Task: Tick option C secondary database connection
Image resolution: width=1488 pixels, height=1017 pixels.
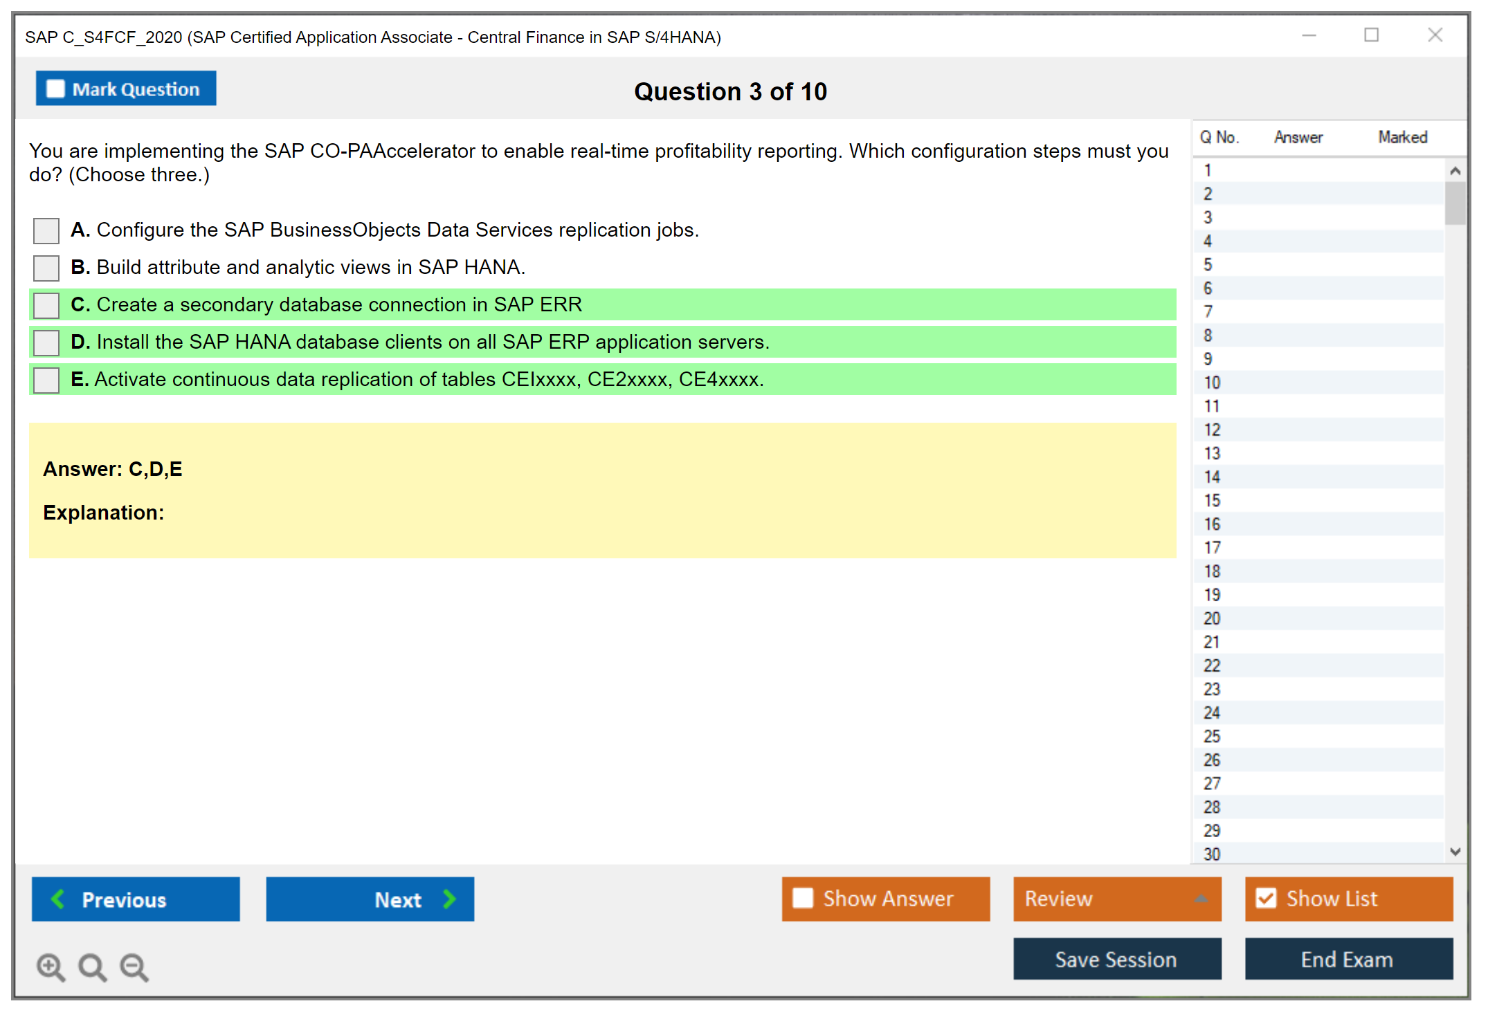Action: (46, 305)
